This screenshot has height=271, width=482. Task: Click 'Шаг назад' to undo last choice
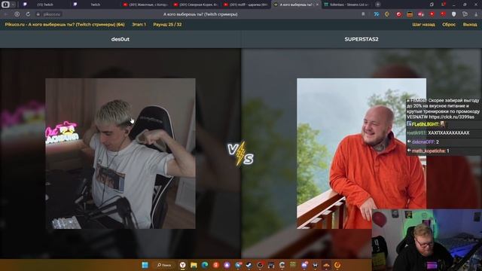pos(423,25)
